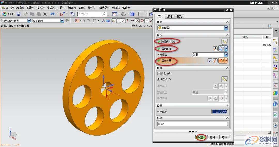Screen dimensions: 279x147
Task: Click the Save icon in the toolbar
Action: pyautogui.click(x=19, y=14)
